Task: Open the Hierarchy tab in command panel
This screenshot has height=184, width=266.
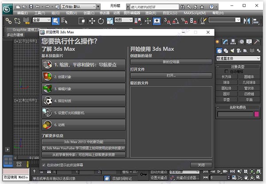Action: [x=233, y=42]
